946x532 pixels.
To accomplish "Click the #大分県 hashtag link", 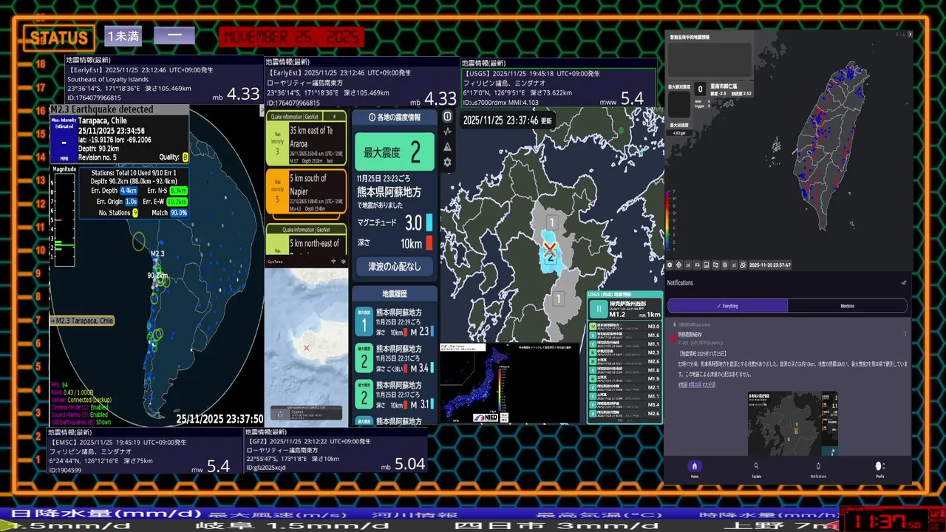I will coord(709,385).
